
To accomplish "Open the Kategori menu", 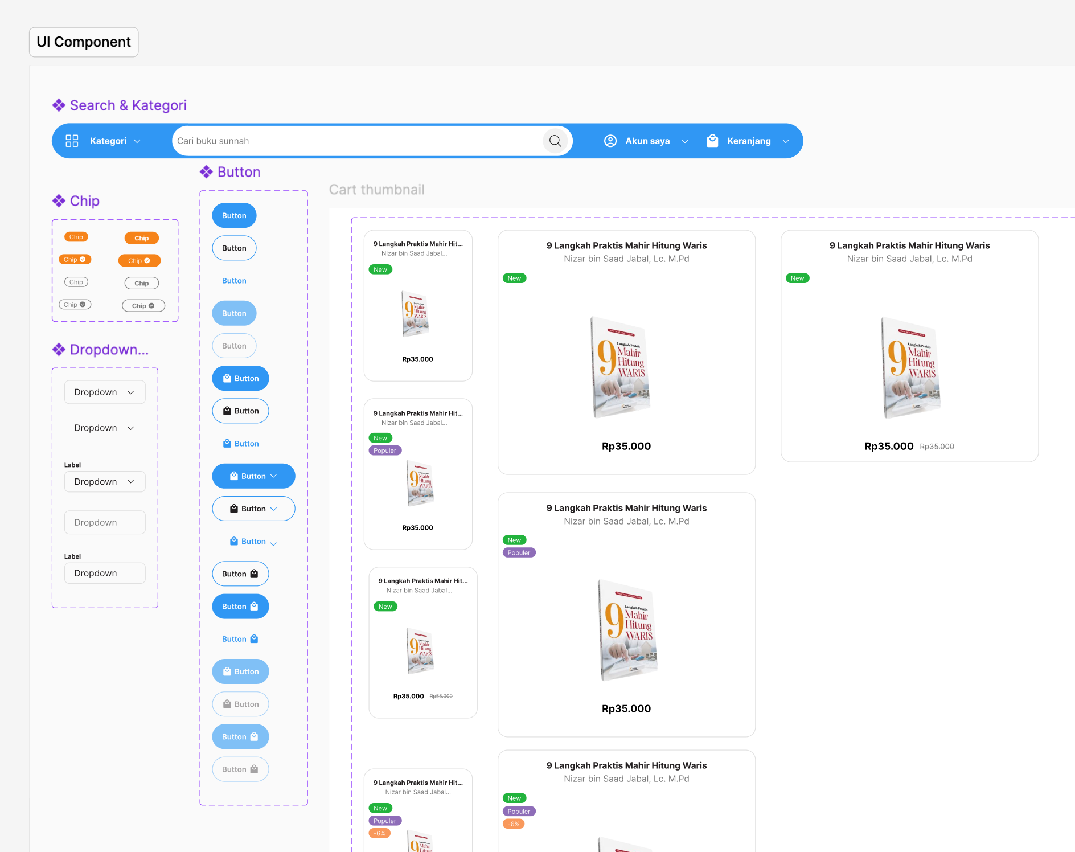I will (109, 141).
